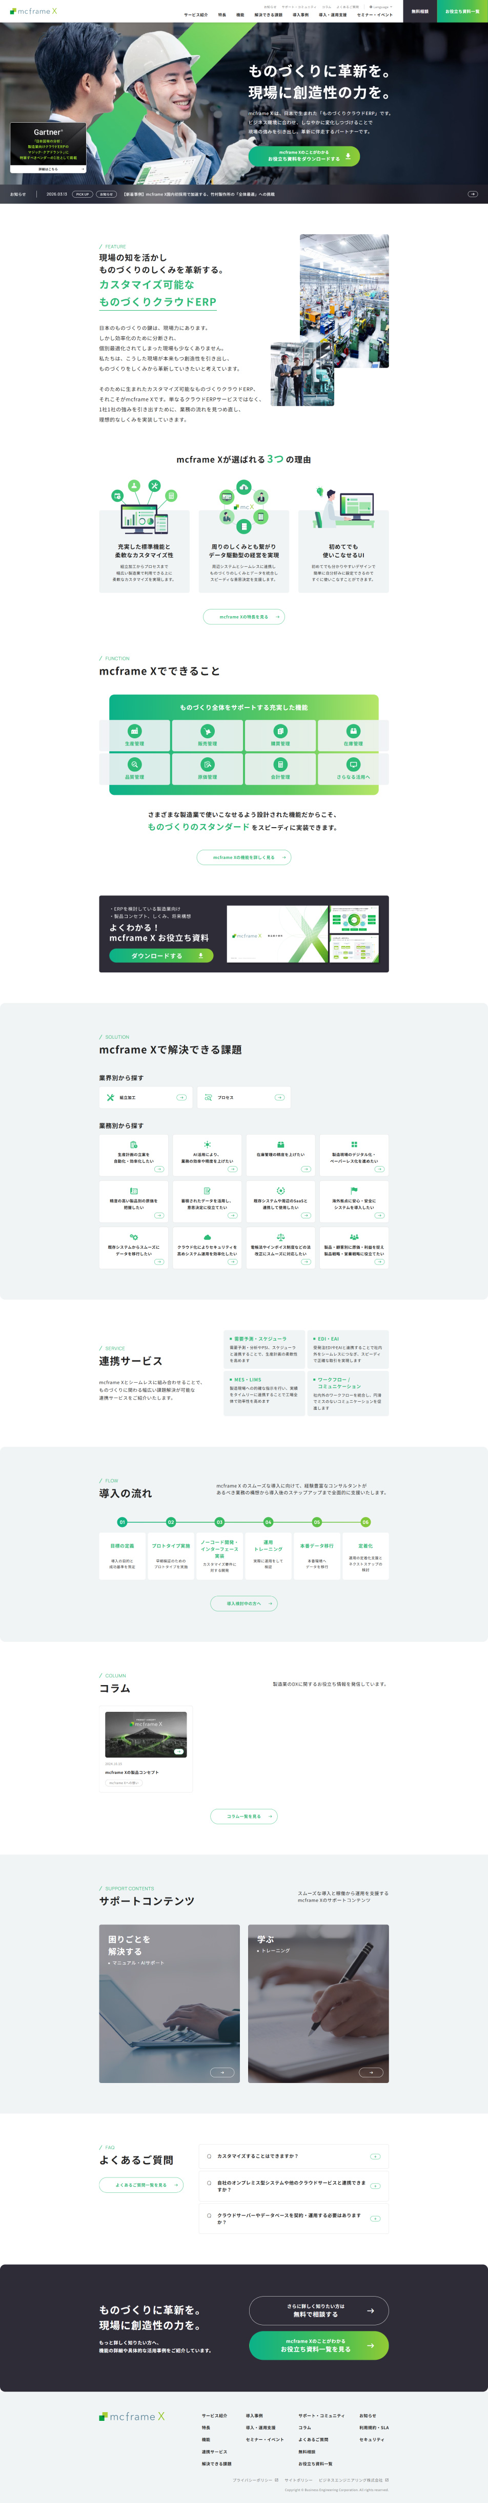Image resolution: width=488 pixels, height=2503 pixels.
Task: Open the Gartner badge 詳細はこちら
Action: 49,169
